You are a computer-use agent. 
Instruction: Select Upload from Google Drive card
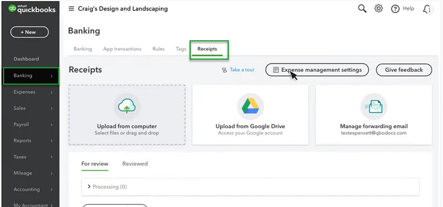250,115
